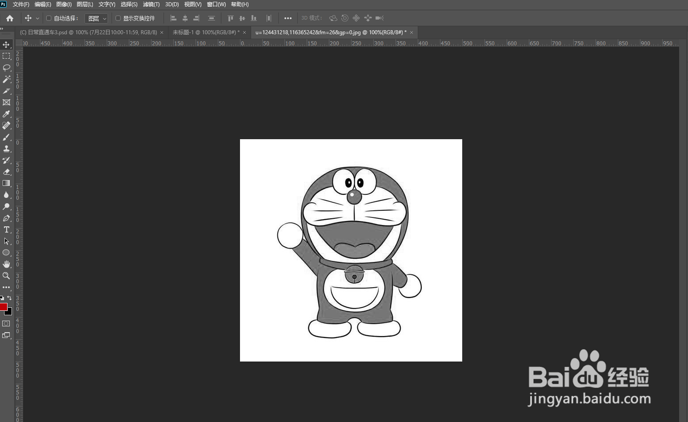Open the 选择(S) menu
Screen dimensions: 688x422
(x=129, y=4)
